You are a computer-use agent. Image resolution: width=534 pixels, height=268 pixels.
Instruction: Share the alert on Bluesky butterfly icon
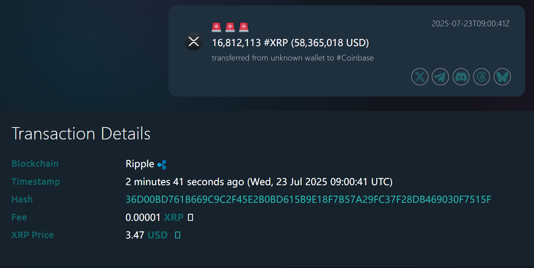click(x=502, y=77)
